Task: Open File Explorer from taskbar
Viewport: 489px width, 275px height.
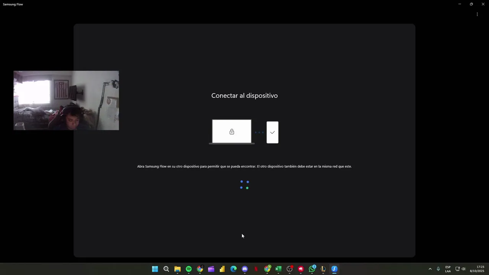Action: click(177, 269)
